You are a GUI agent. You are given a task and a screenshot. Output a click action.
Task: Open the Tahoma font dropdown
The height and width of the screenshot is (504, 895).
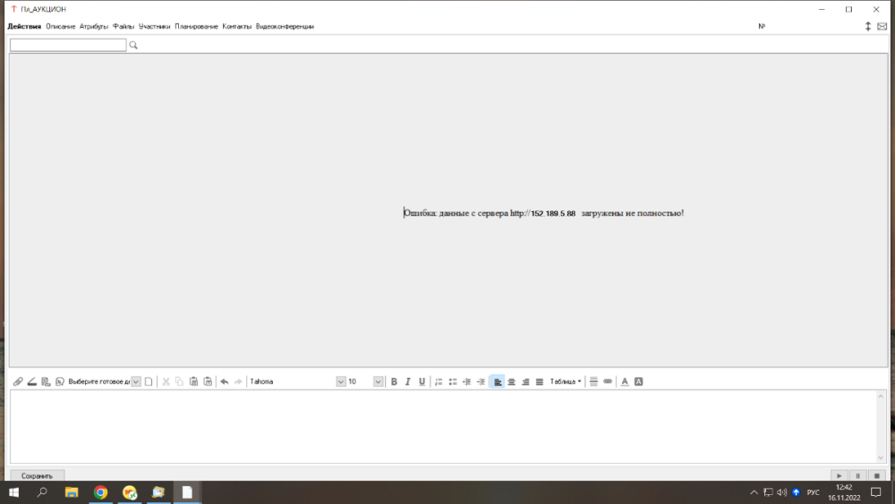[341, 381]
